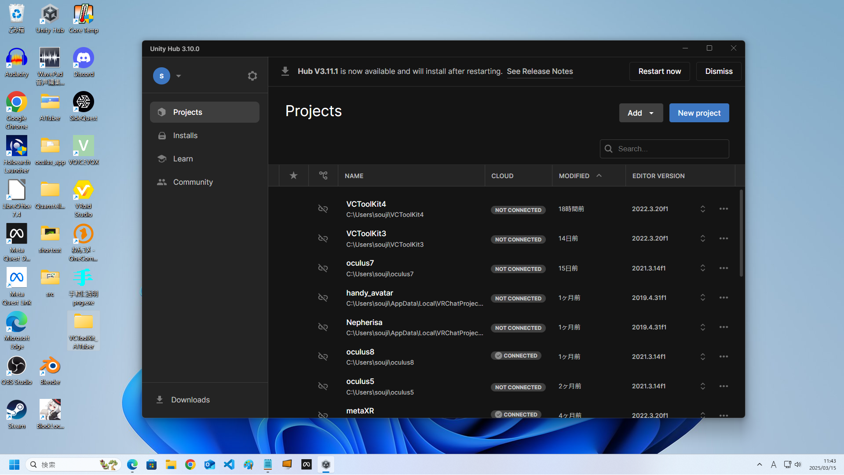Toggle MODIFIED column sort order
The height and width of the screenshot is (475, 844).
(580, 176)
